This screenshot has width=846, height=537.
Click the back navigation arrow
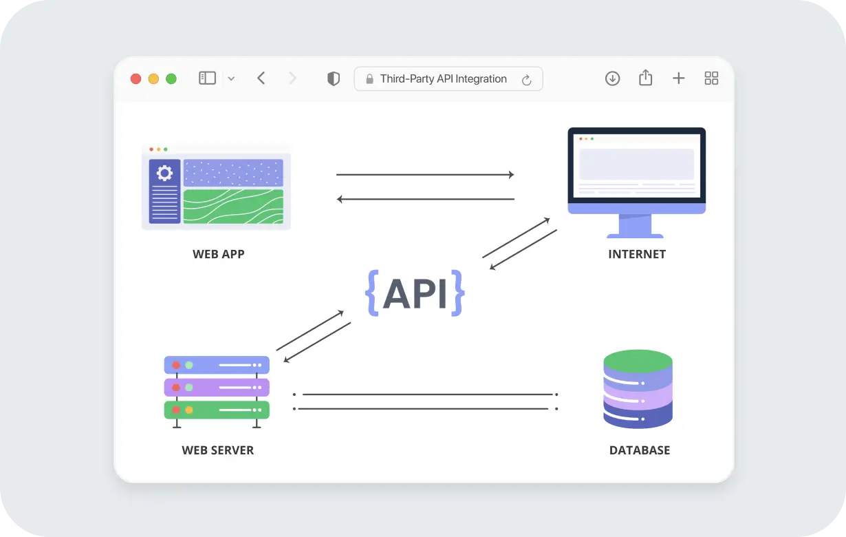tap(261, 78)
